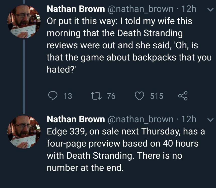This screenshot has height=188, width=216.
Task: Click the 12h timestamp on the Edge 339 tweet
Action: 188,119
